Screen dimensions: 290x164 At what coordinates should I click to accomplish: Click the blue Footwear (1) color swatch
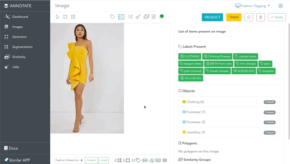click(x=184, y=112)
